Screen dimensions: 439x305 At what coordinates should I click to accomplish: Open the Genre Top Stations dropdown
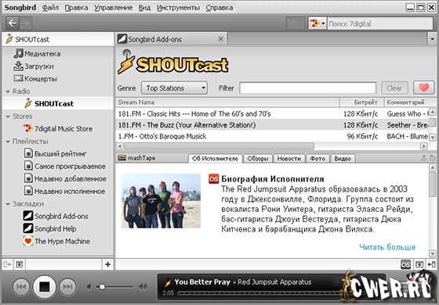pyautogui.click(x=174, y=88)
